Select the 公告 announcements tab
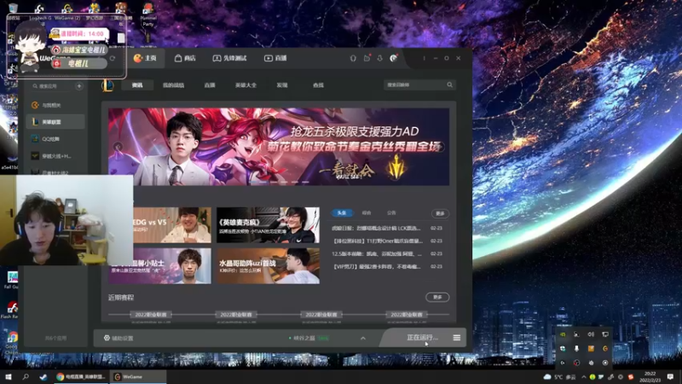Screen dimensions: 682x384 (391, 212)
